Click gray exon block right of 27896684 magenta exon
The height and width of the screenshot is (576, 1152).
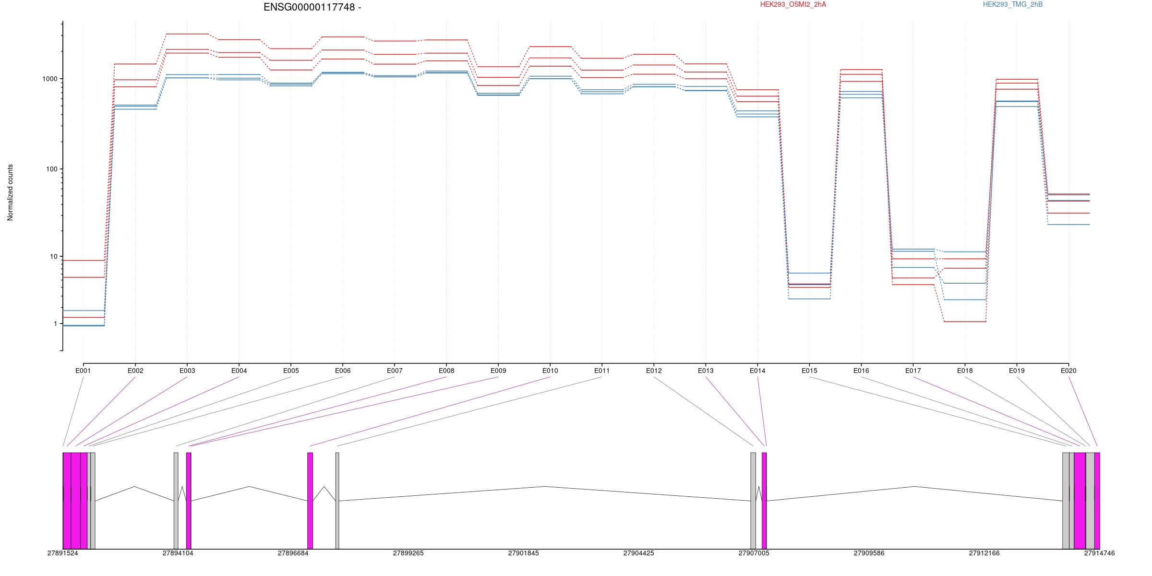tap(337, 501)
